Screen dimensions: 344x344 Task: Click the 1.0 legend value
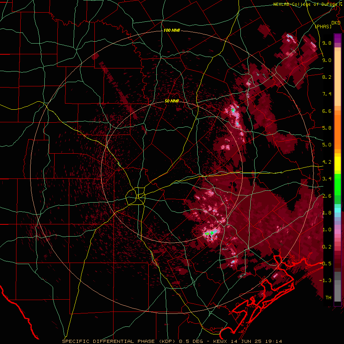(327, 230)
